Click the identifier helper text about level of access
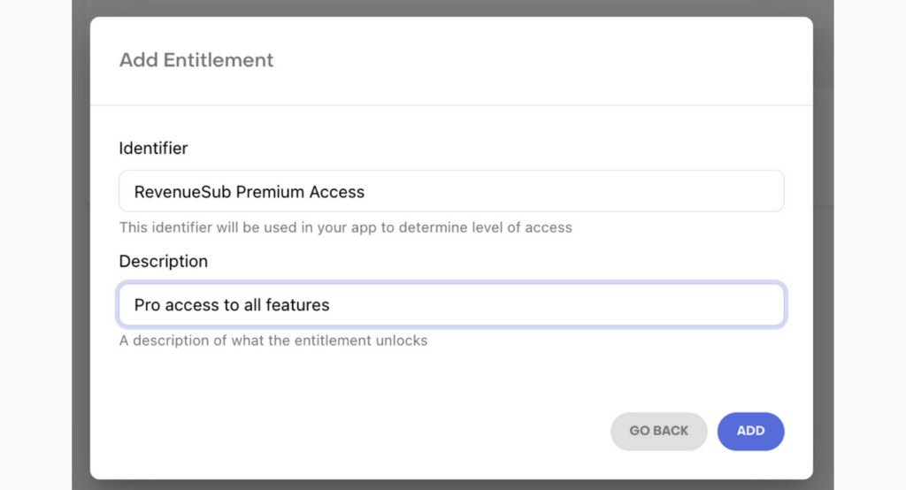Viewport: 906px width, 490px height. point(346,227)
